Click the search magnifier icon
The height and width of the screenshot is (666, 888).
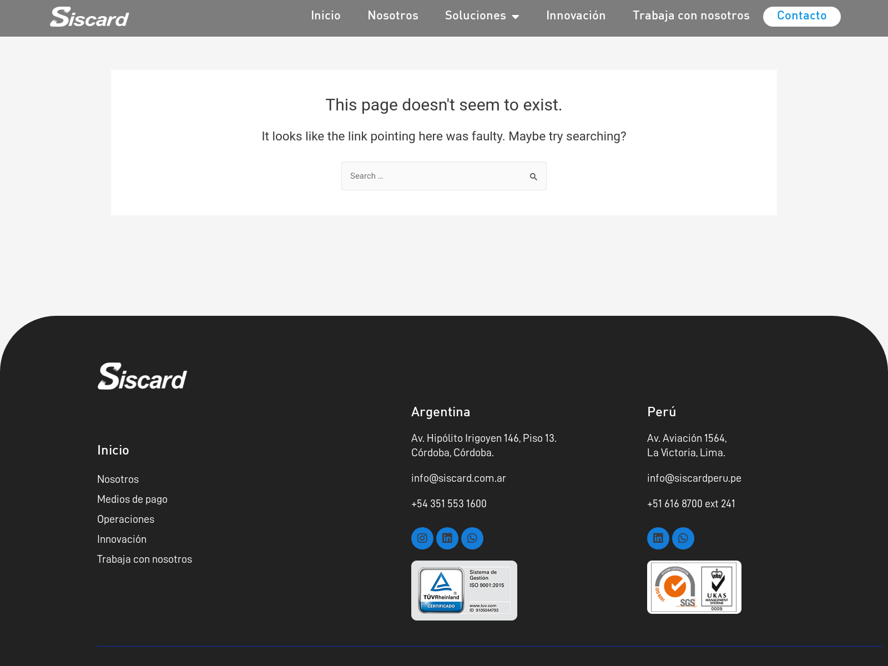tap(533, 176)
